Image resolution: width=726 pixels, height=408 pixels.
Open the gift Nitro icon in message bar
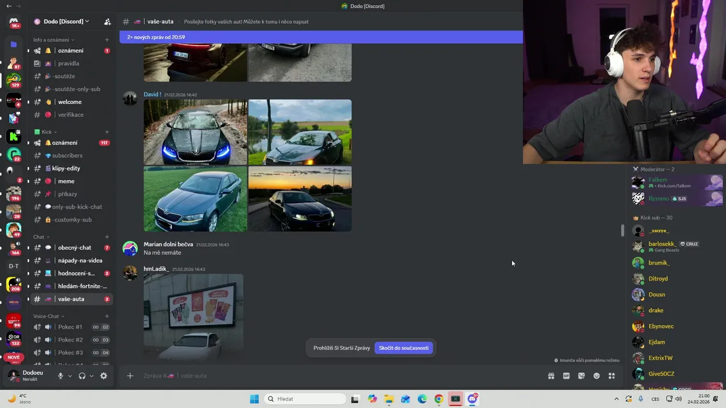pyautogui.click(x=551, y=376)
